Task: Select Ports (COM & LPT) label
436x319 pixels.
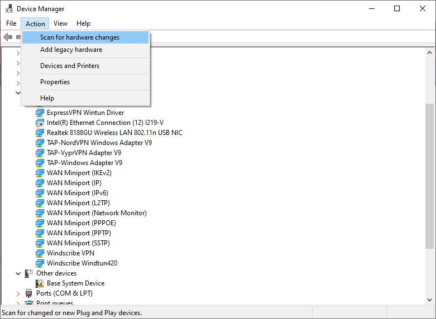Action: click(64, 293)
